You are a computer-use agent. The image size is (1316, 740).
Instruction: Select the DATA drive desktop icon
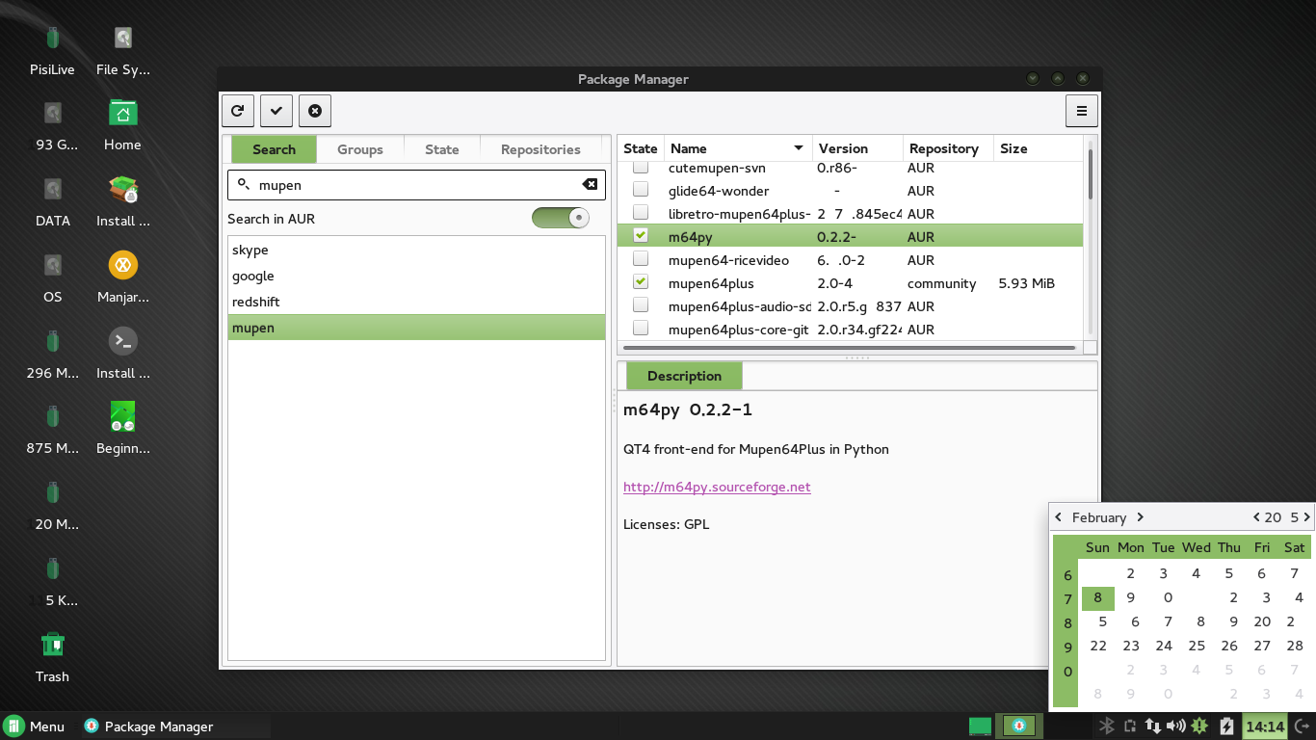(x=52, y=201)
